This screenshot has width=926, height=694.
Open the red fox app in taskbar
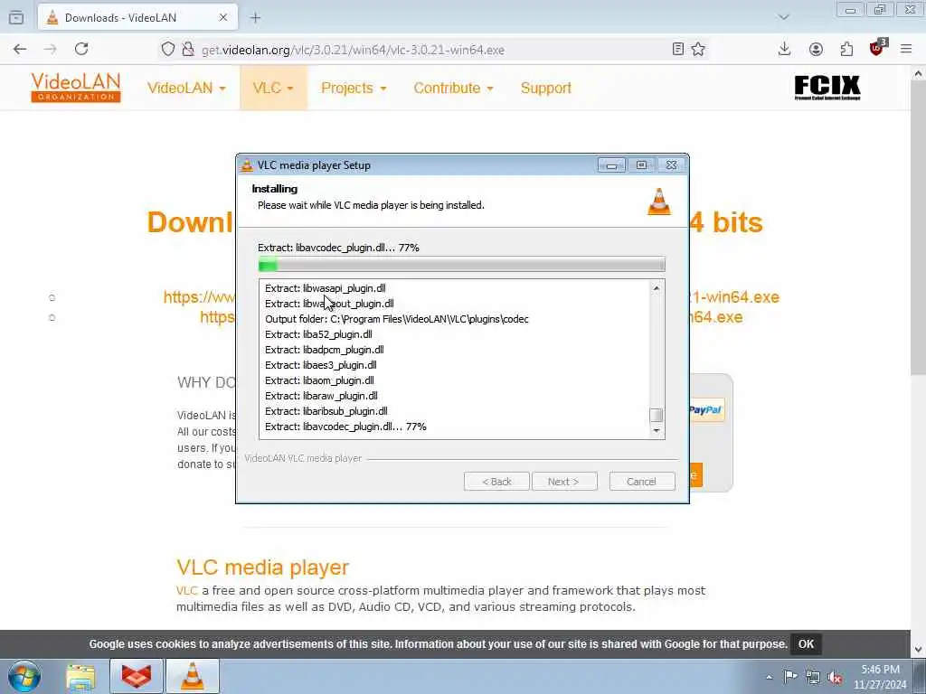(x=137, y=676)
